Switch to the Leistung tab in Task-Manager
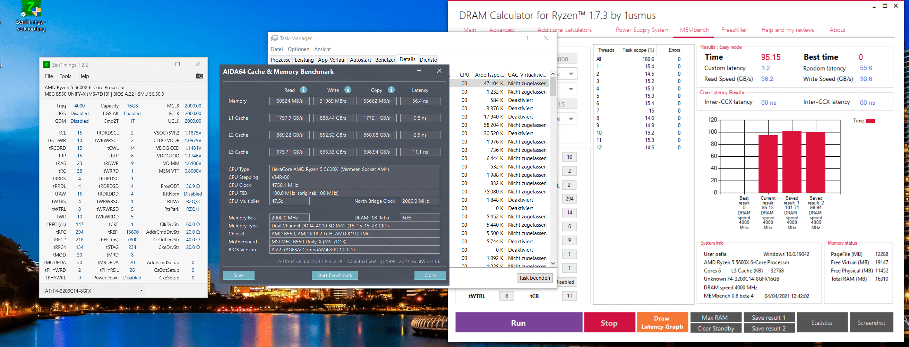Viewport: 909px width, 347px height. click(304, 60)
